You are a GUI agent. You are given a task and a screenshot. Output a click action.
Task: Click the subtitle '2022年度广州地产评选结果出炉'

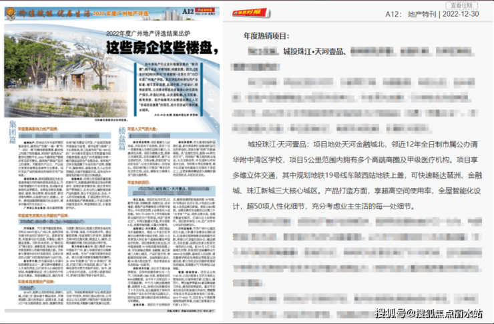point(148,33)
